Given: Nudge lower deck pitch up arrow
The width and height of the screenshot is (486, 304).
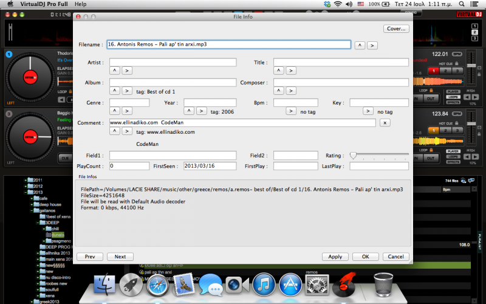Looking at the screenshot, I should tap(475, 157).
